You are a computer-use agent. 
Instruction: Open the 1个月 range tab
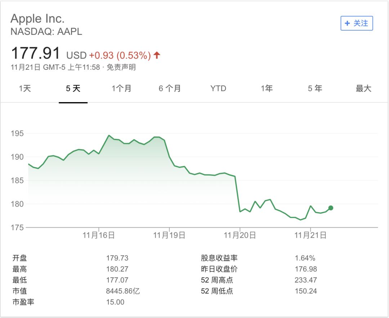tap(121, 88)
